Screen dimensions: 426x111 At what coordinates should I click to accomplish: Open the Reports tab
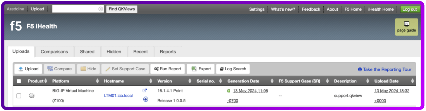(x=168, y=52)
